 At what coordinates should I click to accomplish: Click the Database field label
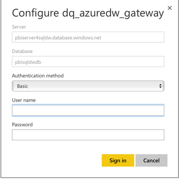[22, 51]
